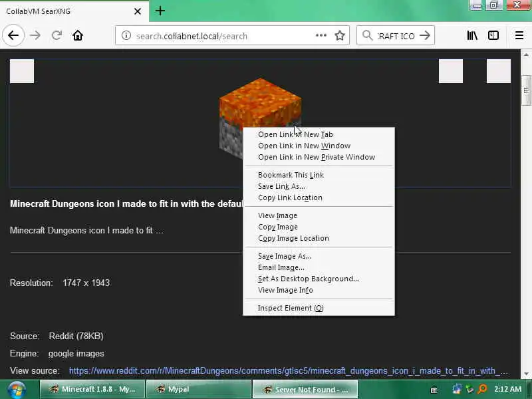Select Inspect Element (Q)
The image size is (532, 399).
point(319,308)
